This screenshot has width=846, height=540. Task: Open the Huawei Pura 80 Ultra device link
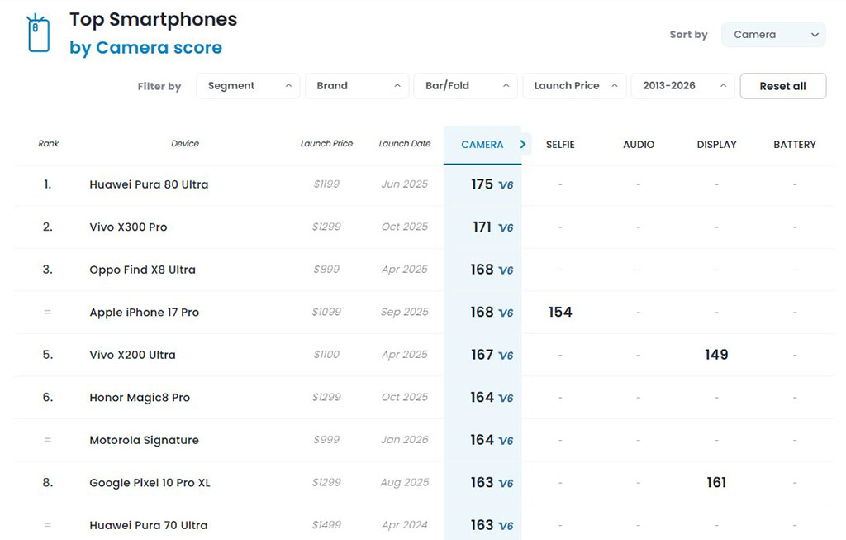149,184
